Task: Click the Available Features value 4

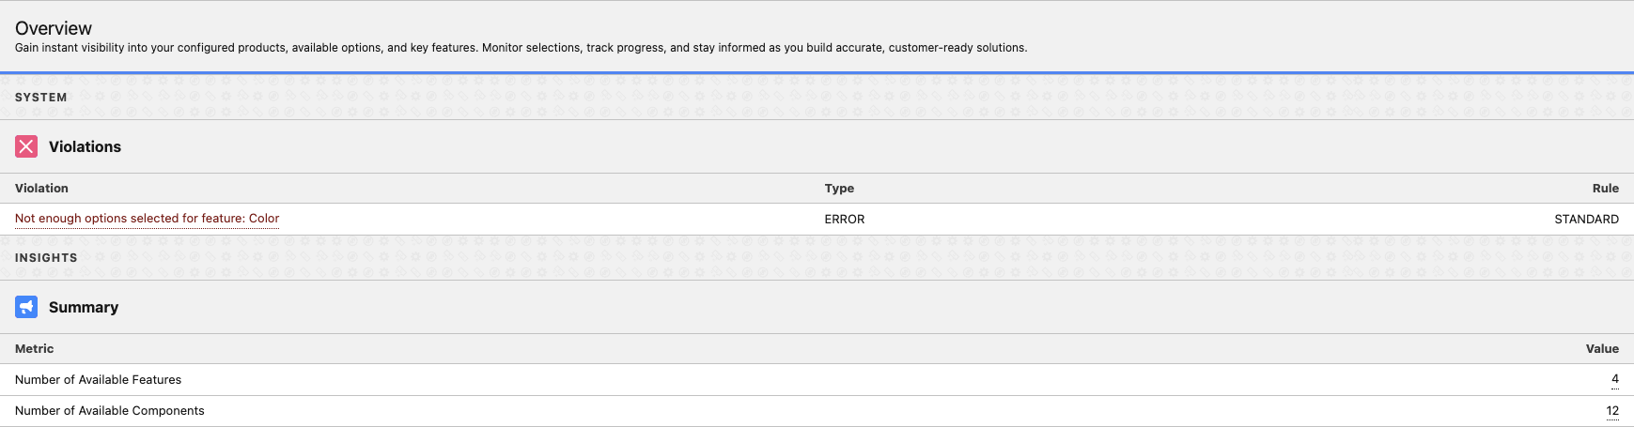Action: tap(1614, 379)
